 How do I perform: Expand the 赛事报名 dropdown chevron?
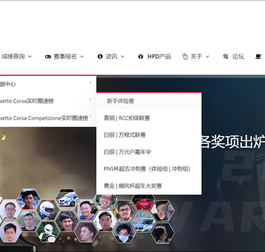(82, 56)
